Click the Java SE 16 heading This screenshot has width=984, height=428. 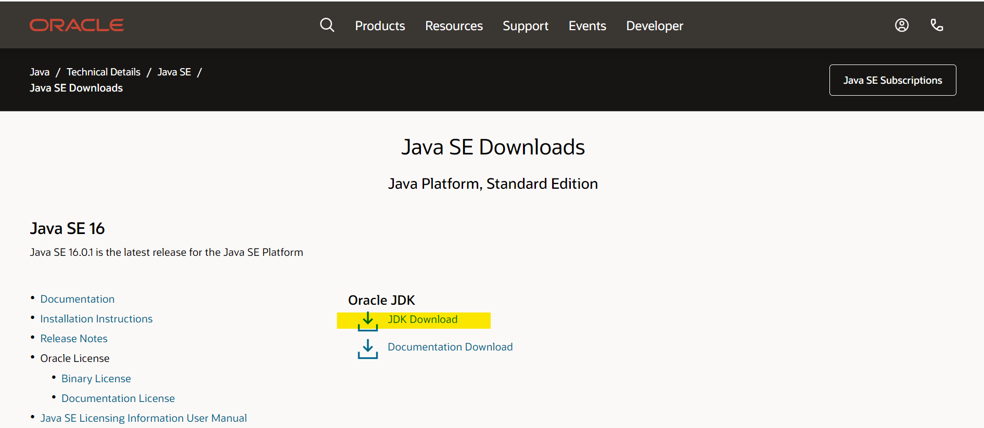tap(67, 228)
